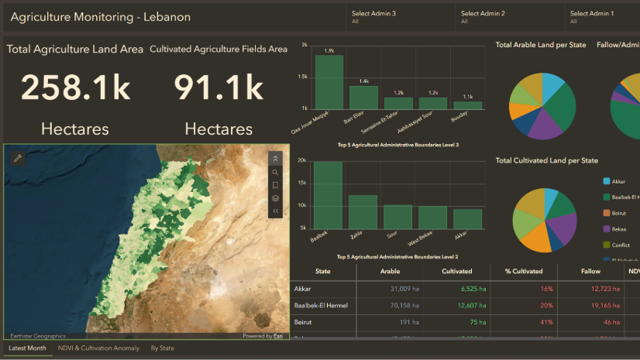
Task: Click the Qaa Jouar Meqiye 1.9k bar
Action: click(329, 82)
